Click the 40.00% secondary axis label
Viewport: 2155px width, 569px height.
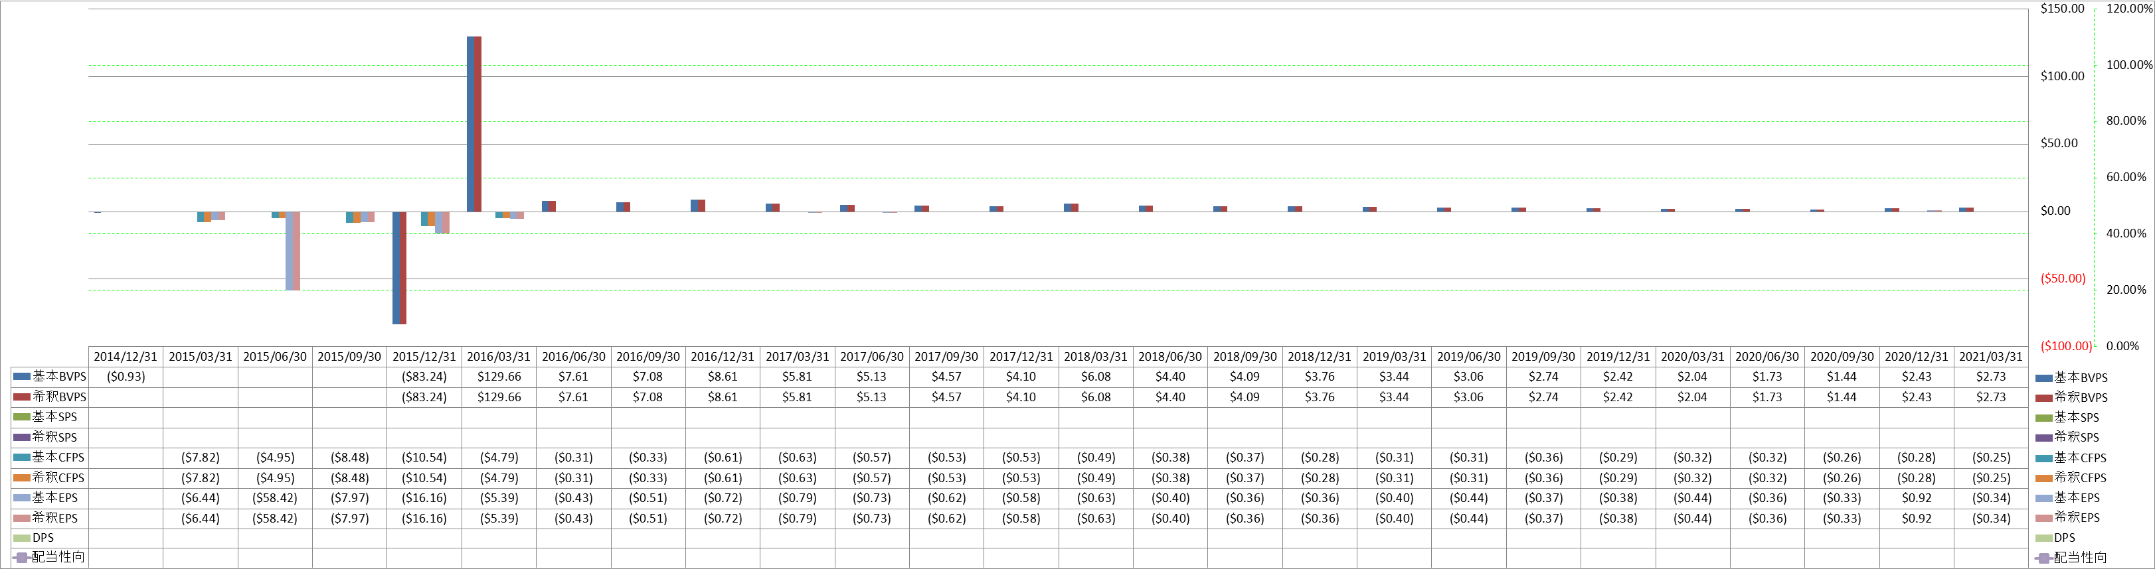pos(2126,234)
